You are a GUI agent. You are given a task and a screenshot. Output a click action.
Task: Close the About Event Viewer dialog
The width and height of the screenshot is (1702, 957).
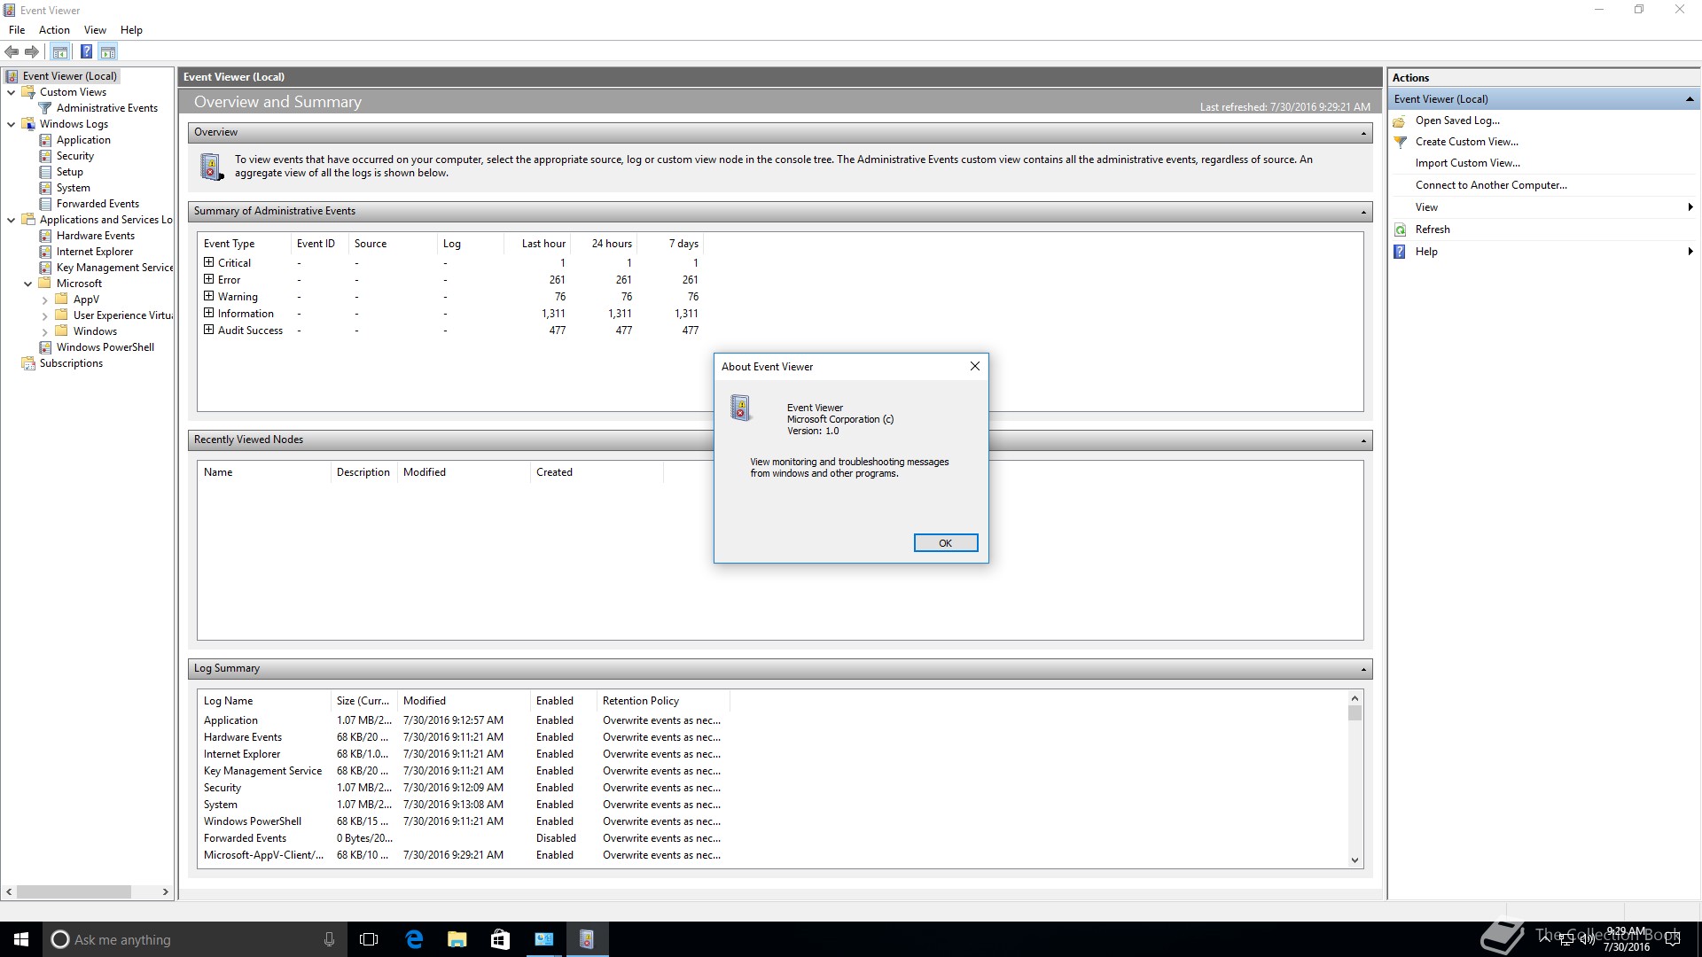(x=975, y=367)
